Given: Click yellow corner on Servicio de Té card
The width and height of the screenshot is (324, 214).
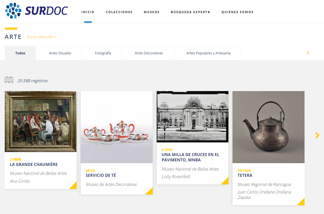Looking at the screenshot, I should pyautogui.click(x=150, y=191).
